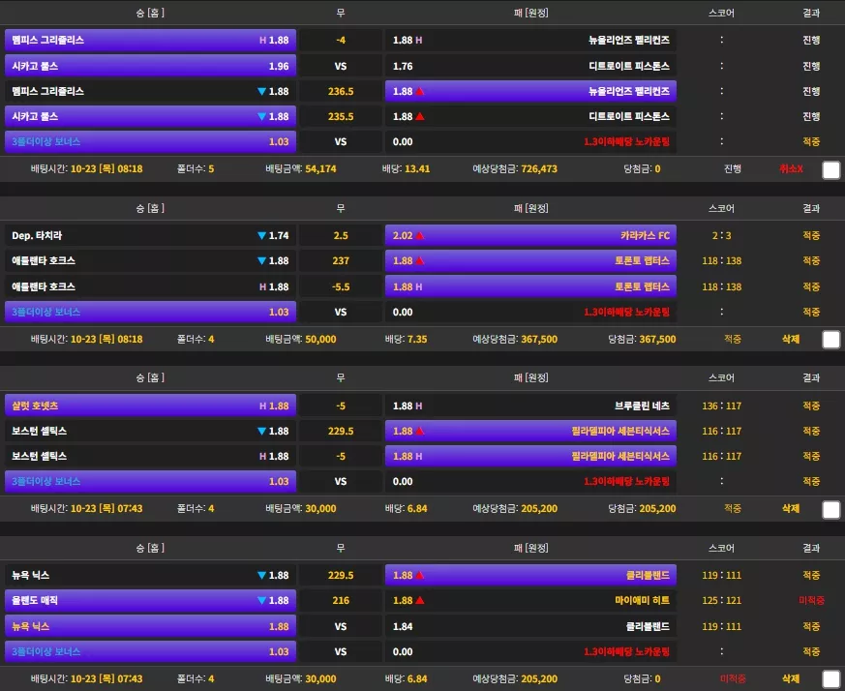Image resolution: width=845 pixels, height=691 pixels.
Task: Click 삭제 on the 50,000 bet slip
Action: [x=791, y=339]
